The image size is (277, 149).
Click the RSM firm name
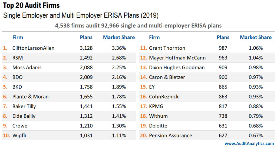[x=18, y=58]
